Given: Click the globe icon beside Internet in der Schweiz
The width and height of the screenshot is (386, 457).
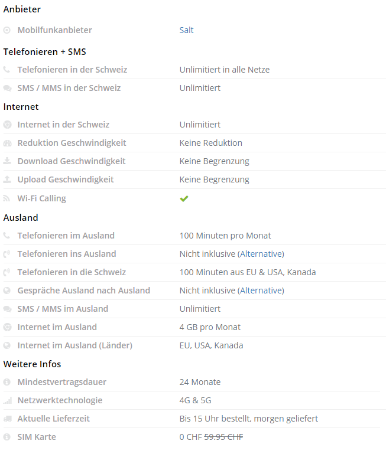Looking at the screenshot, I should point(7,125).
